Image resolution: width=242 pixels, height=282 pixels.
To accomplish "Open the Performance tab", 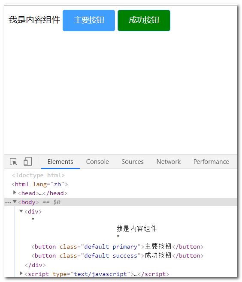I will [x=211, y=162].
